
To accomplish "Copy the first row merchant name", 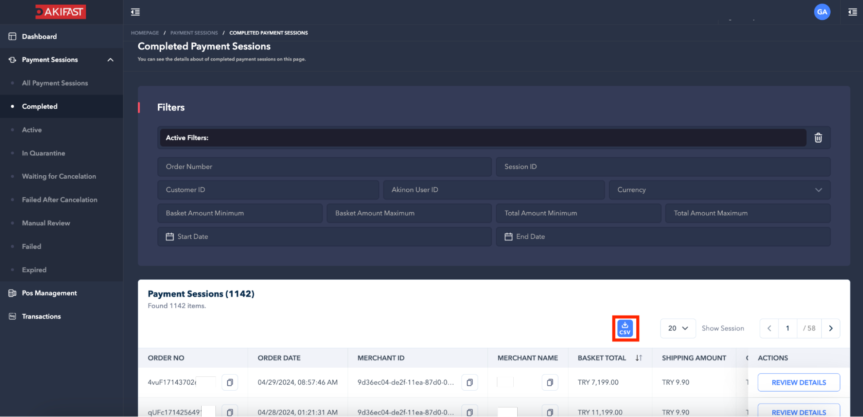I will click(x=550, y=382).
